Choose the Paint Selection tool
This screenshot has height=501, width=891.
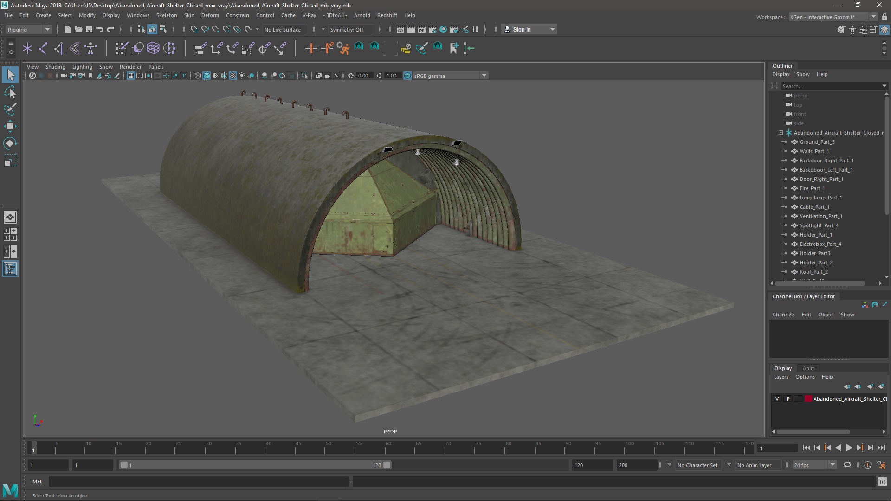point(10,109)
